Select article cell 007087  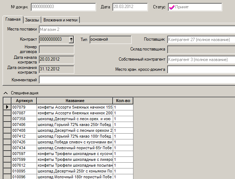[24, 113]
